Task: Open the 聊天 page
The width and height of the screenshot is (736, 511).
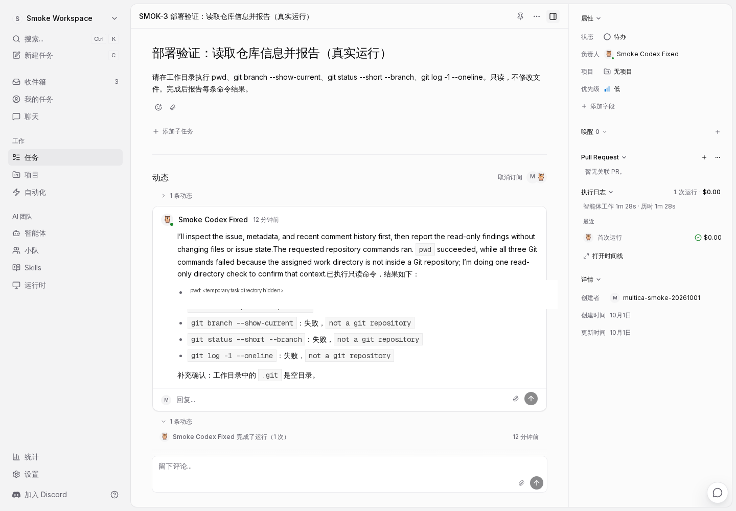Action: (65, 117)
